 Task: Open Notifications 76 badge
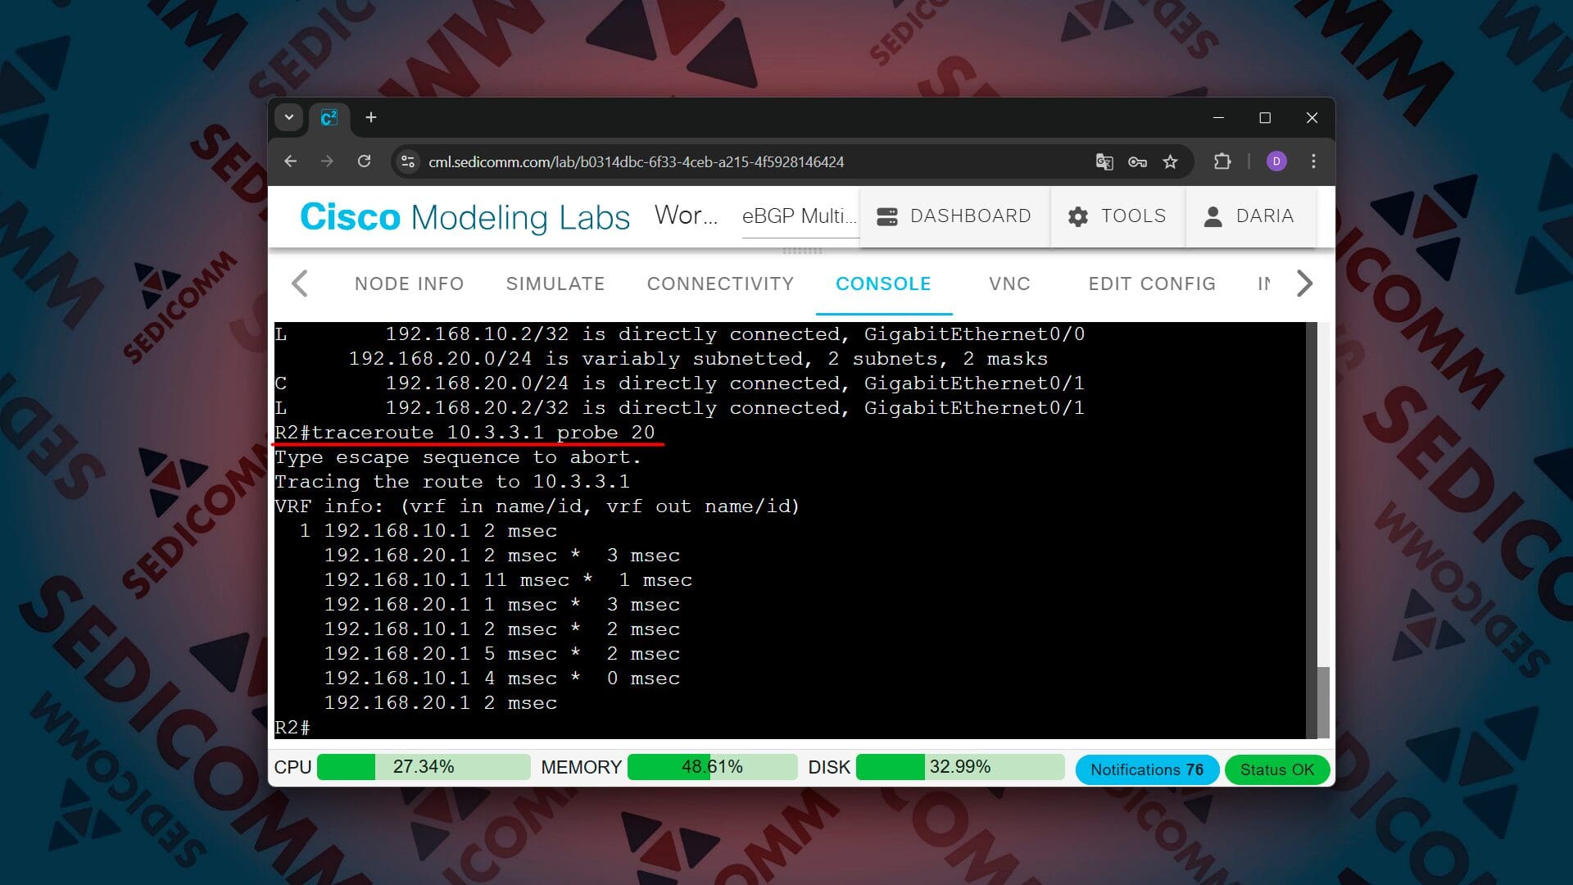point(1146,769)
